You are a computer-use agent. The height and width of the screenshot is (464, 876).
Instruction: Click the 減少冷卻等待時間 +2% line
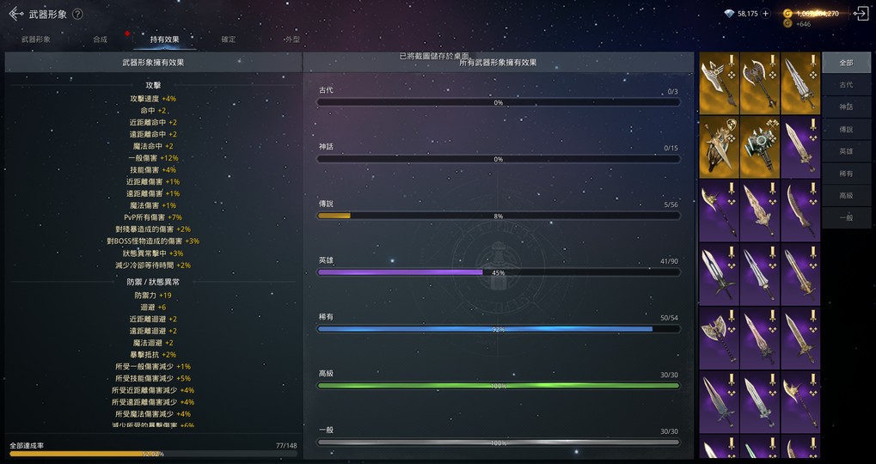coord(153,266)
